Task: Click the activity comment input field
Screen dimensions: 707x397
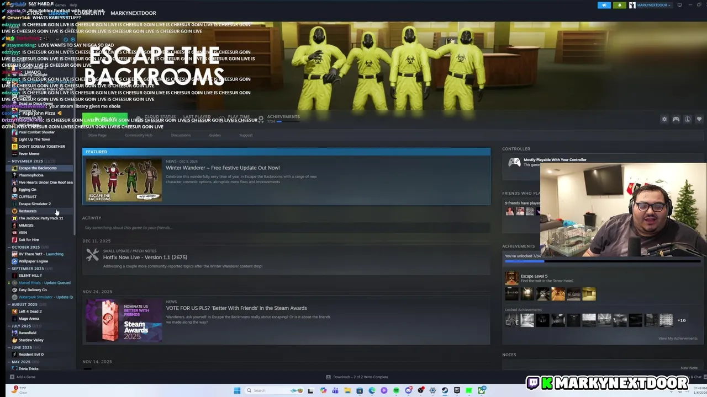Action: (x=286, y=228)
